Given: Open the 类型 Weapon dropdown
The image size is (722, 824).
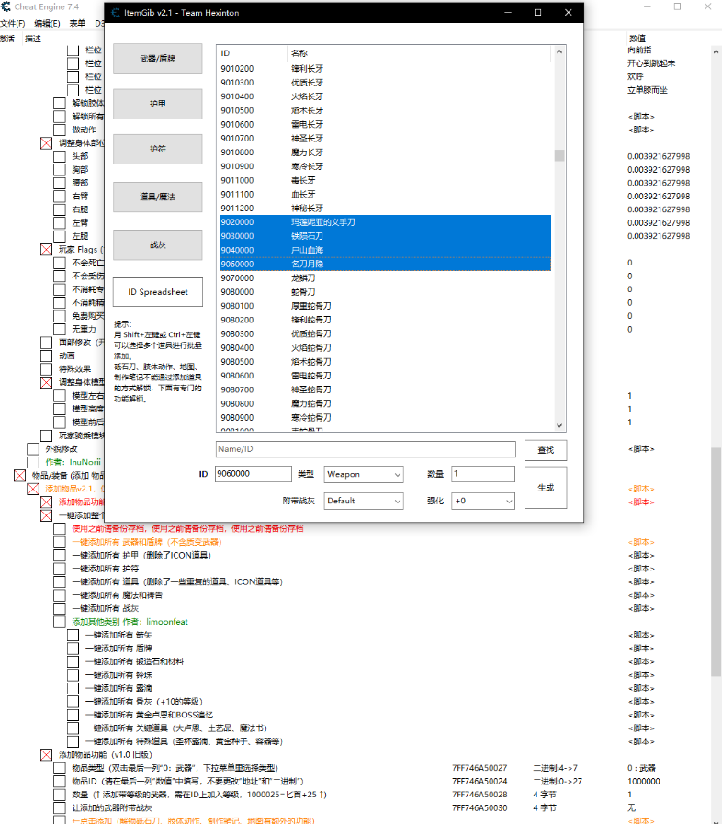Looking at the screenshot, I should [x=364, y=475].
